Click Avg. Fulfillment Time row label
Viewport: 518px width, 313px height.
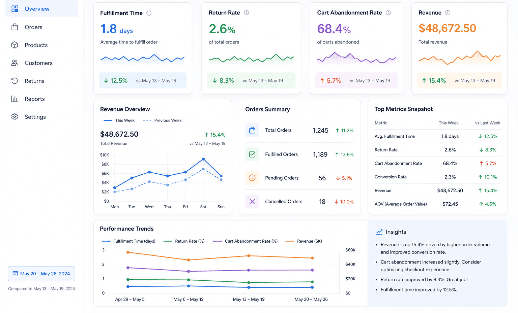(x=395, y=136)
